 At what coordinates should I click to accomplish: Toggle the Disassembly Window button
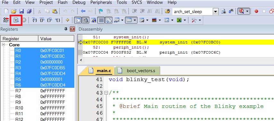[x=86, y=20]
